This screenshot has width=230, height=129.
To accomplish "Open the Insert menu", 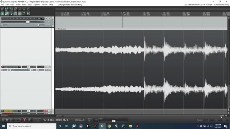I will (x=18, y=5).
